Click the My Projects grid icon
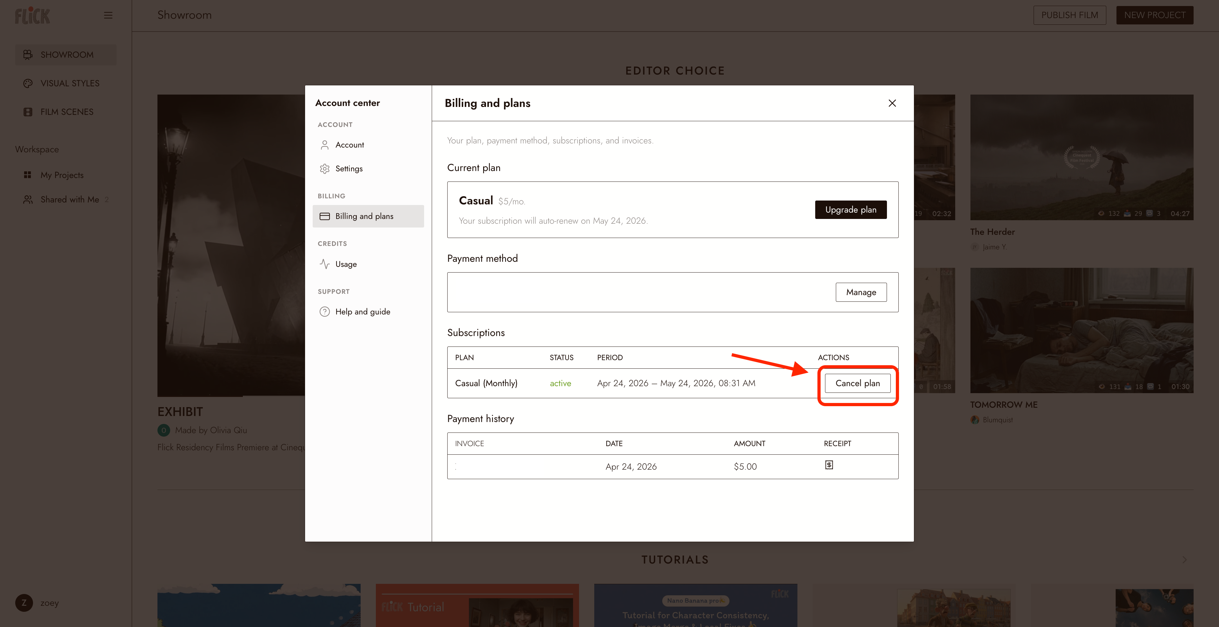This screenshot has height=627, width=1219. click(x=28, y=175)
